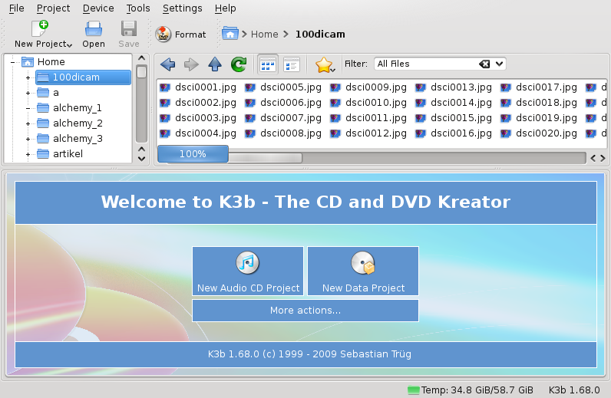Click the New Data Project disc icon
Viewport: 611px width, 398px height.
[x=363, y=263]
